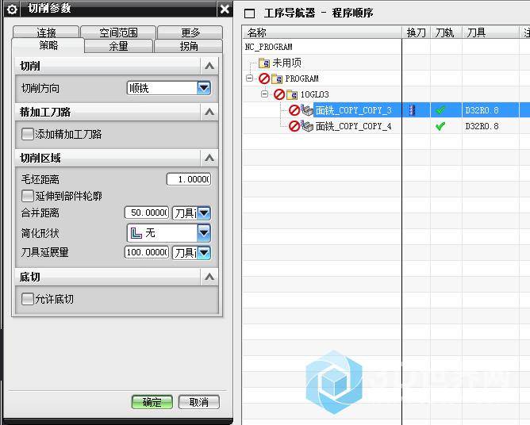Collapse the 底切 section

(209, 277)
